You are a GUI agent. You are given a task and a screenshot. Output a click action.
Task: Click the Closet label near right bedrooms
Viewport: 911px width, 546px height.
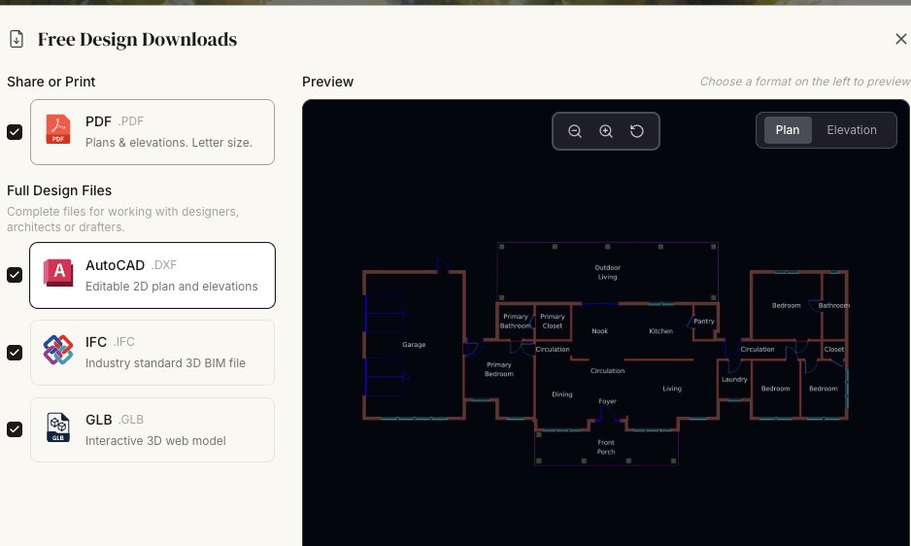[833, 350]
